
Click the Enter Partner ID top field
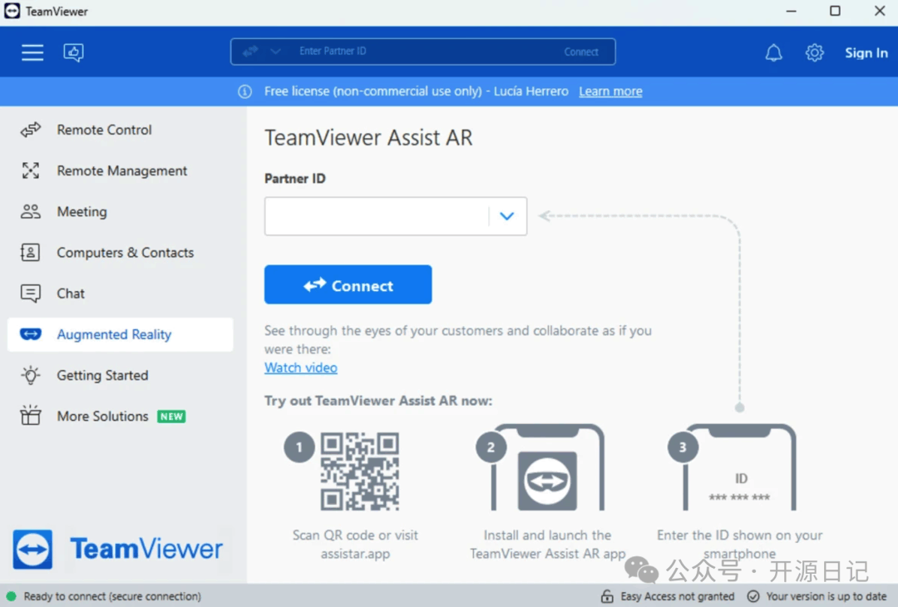click(423, 52)
